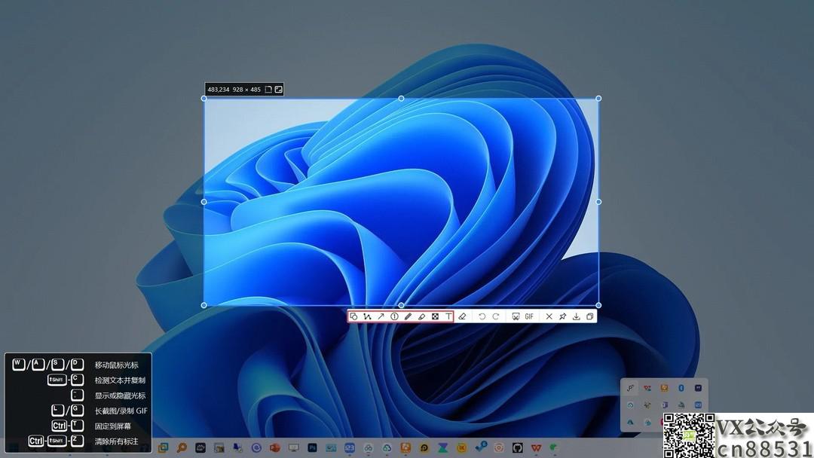
Task: Select the Highlighter marker tool
Action: [421, 316]
